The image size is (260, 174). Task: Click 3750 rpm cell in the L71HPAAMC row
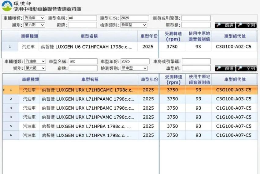point(173,99)
